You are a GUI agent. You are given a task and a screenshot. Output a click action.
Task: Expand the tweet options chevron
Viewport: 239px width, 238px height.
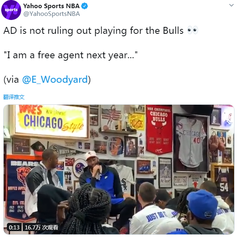(231, 5)
